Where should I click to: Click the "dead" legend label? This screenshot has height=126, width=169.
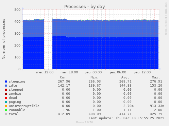[x=13, y=98]
